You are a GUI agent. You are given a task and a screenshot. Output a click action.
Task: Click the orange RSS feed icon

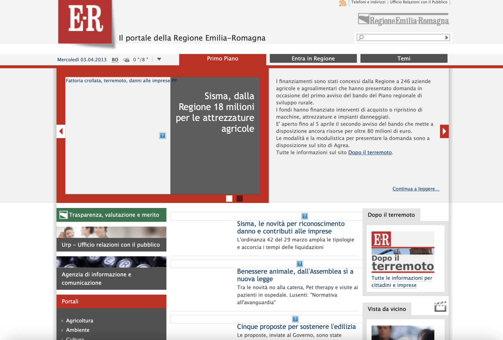[342, 3]
